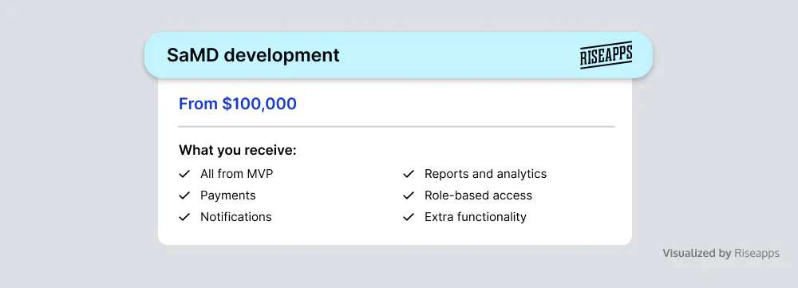Screen dimensions: 798x288
Task: Select the SaMD development title
Action: (253, 55)
